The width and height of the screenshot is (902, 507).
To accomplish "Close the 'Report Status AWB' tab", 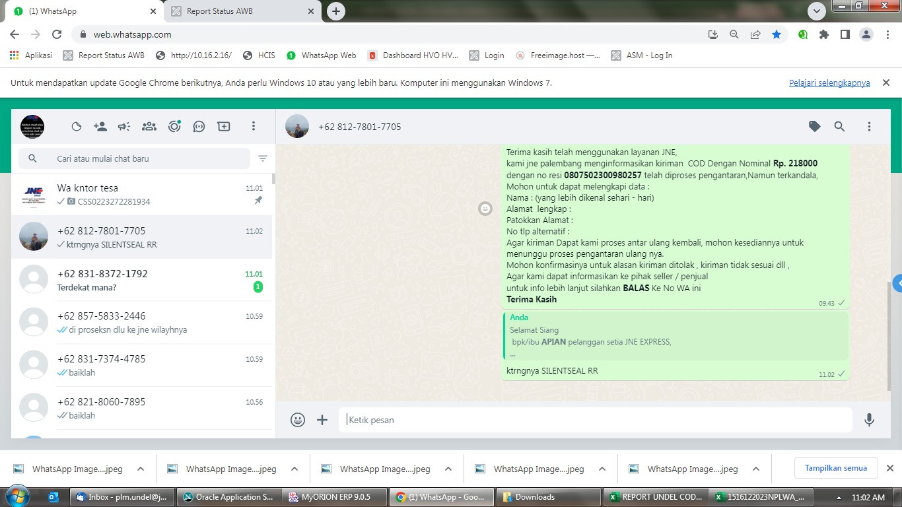I will 311,11.
